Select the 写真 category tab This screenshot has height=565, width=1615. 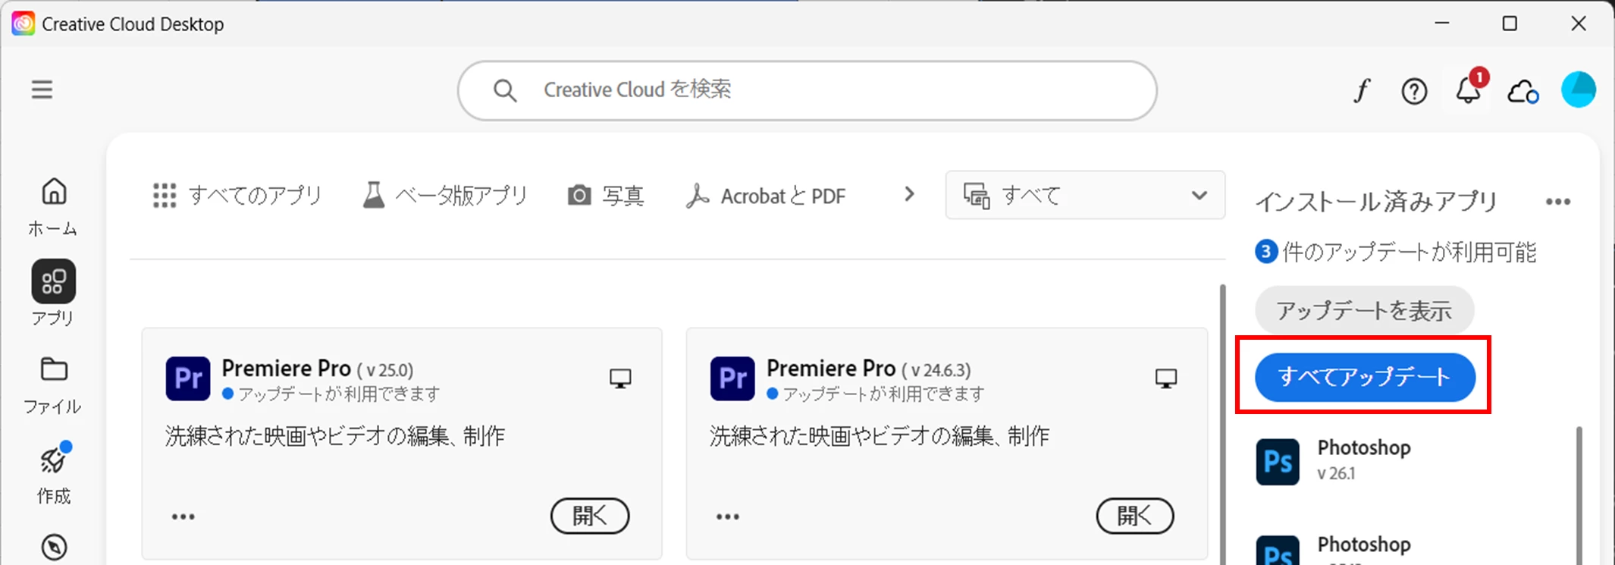(606, 196)
